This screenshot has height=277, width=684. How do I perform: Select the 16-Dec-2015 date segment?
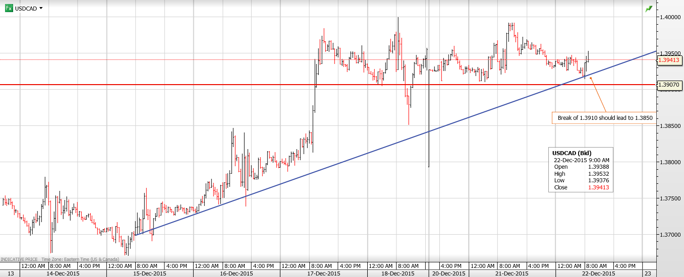tap(237, 273)
